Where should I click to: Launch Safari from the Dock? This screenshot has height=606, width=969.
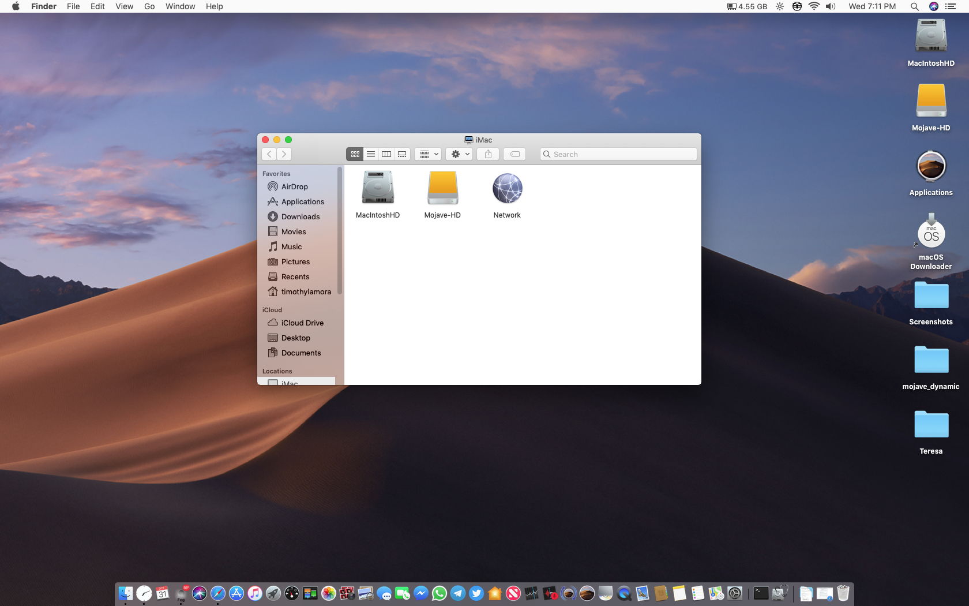click(218, 593)
